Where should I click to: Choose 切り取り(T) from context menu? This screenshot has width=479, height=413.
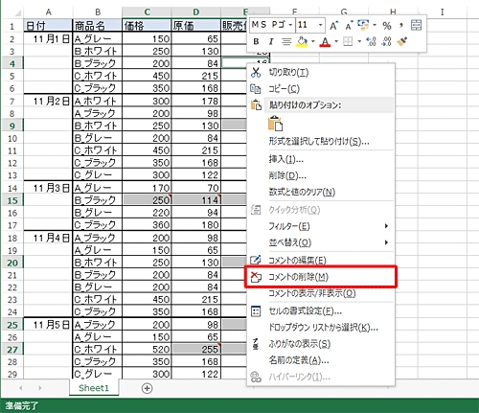click(321, 73)
